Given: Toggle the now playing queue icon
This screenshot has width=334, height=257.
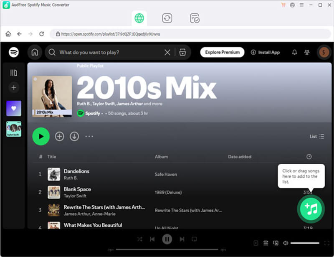Looking at the screenshot, I should (x=266, y=243).
